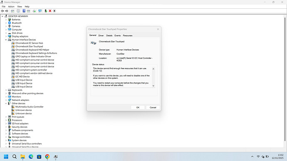Select Chromebook Elan Touchpad in tree
Screen dimensions: 287x161
coord(29,46)
